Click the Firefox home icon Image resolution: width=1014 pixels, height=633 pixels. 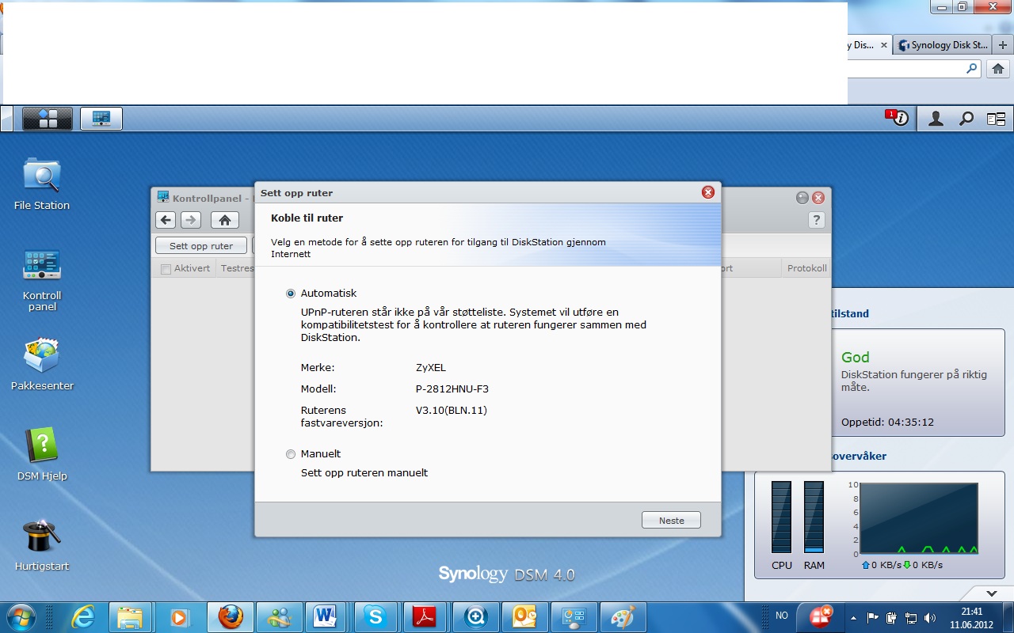998,69
